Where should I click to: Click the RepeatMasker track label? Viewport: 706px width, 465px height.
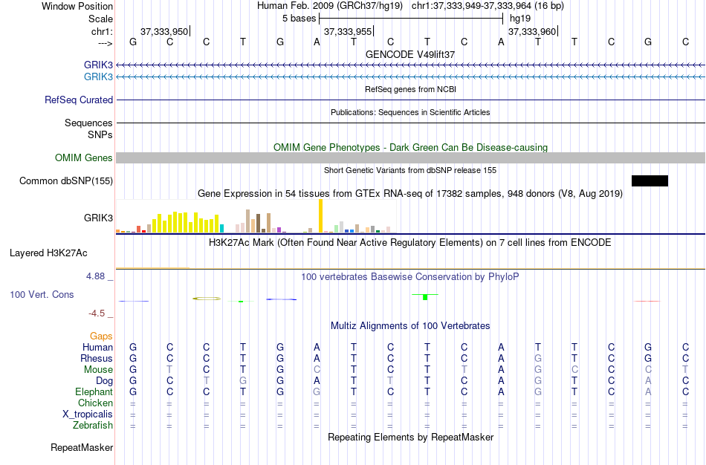click(82, 447)
